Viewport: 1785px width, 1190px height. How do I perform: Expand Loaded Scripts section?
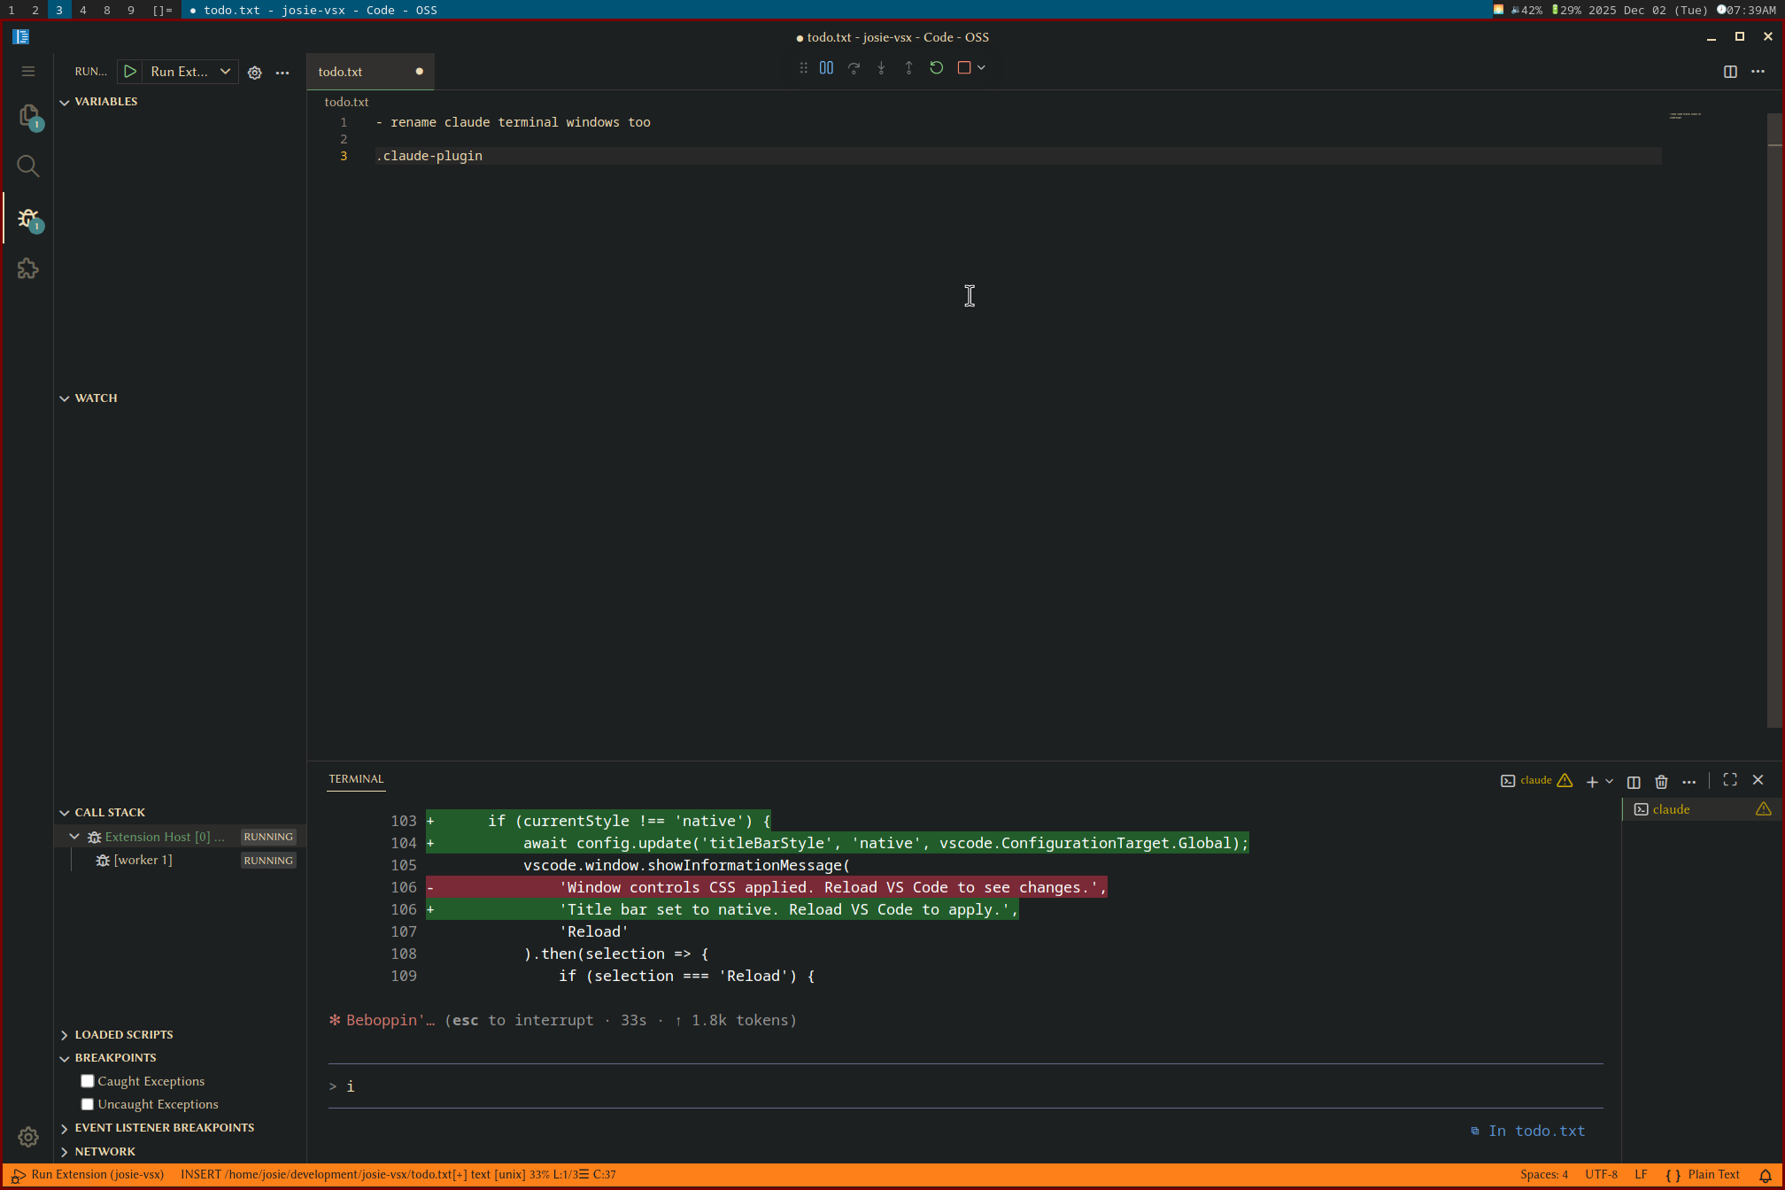pos(123,1034)
